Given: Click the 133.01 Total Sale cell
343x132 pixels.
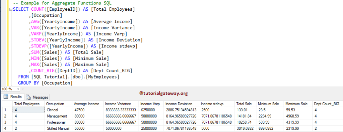Looking at the screenshot, I should tap(246, 110).
